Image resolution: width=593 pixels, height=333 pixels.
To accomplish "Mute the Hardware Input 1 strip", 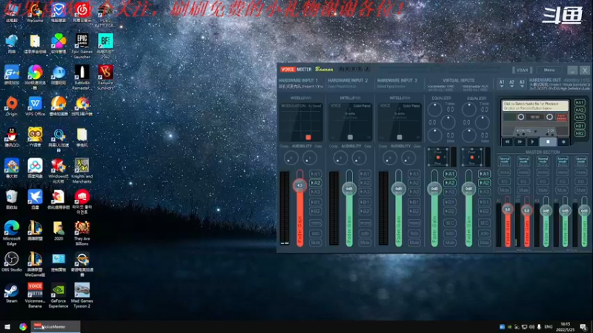I will tap(316, 243).
